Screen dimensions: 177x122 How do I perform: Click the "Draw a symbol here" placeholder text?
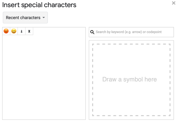pyautogui.click(x=130, y=80)
